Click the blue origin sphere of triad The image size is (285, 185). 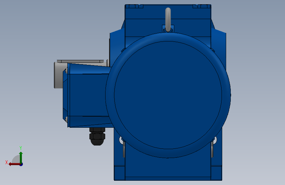(21, 164)
